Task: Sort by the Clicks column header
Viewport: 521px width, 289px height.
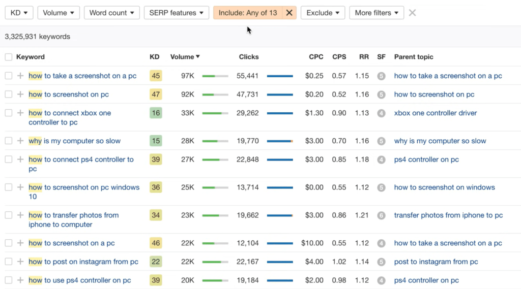Action: coord(249,57)
